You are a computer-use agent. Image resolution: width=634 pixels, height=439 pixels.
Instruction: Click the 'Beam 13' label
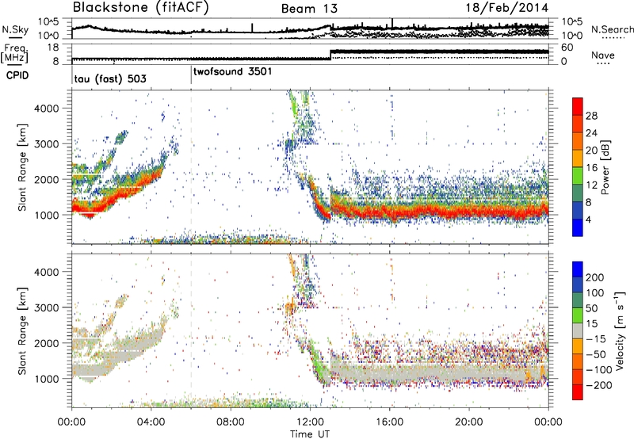point(309,9)
